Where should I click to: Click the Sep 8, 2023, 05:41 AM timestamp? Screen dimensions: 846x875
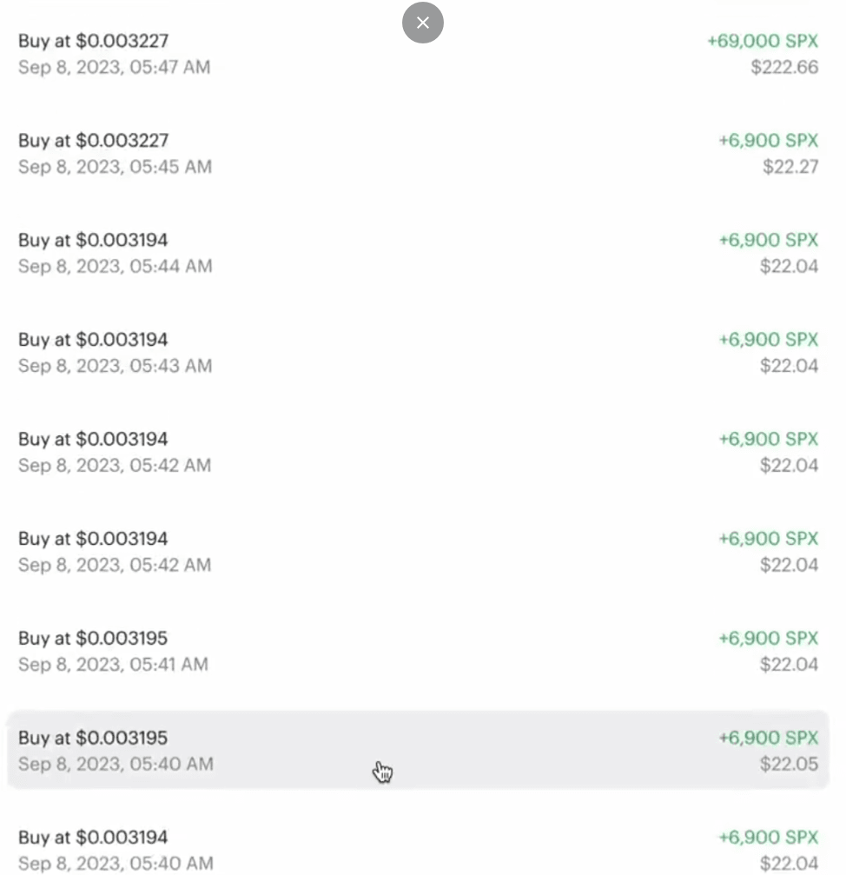click(113, 664)
